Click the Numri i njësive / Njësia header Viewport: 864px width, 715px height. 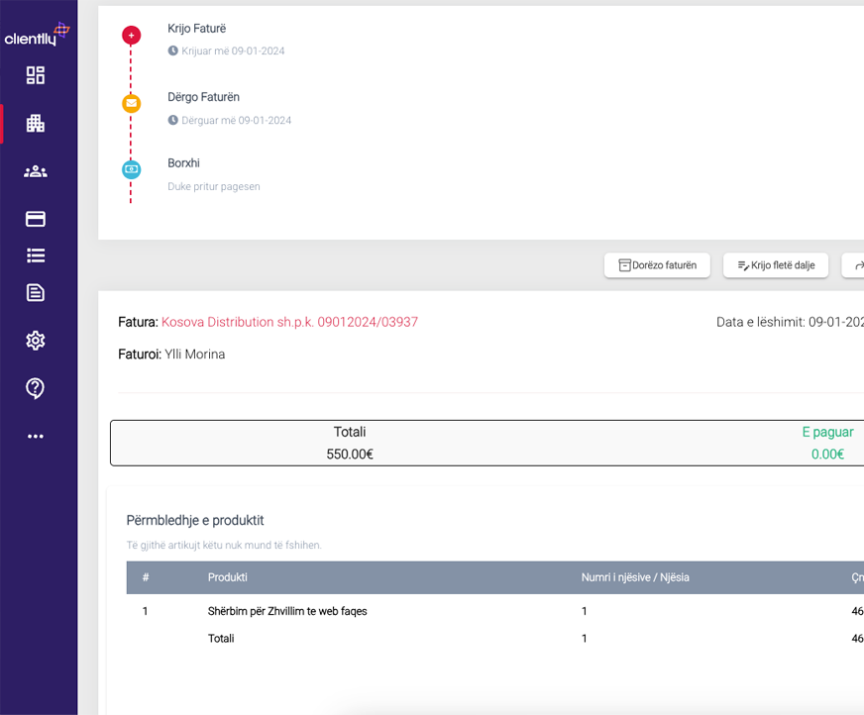click(x=634, y=577)
